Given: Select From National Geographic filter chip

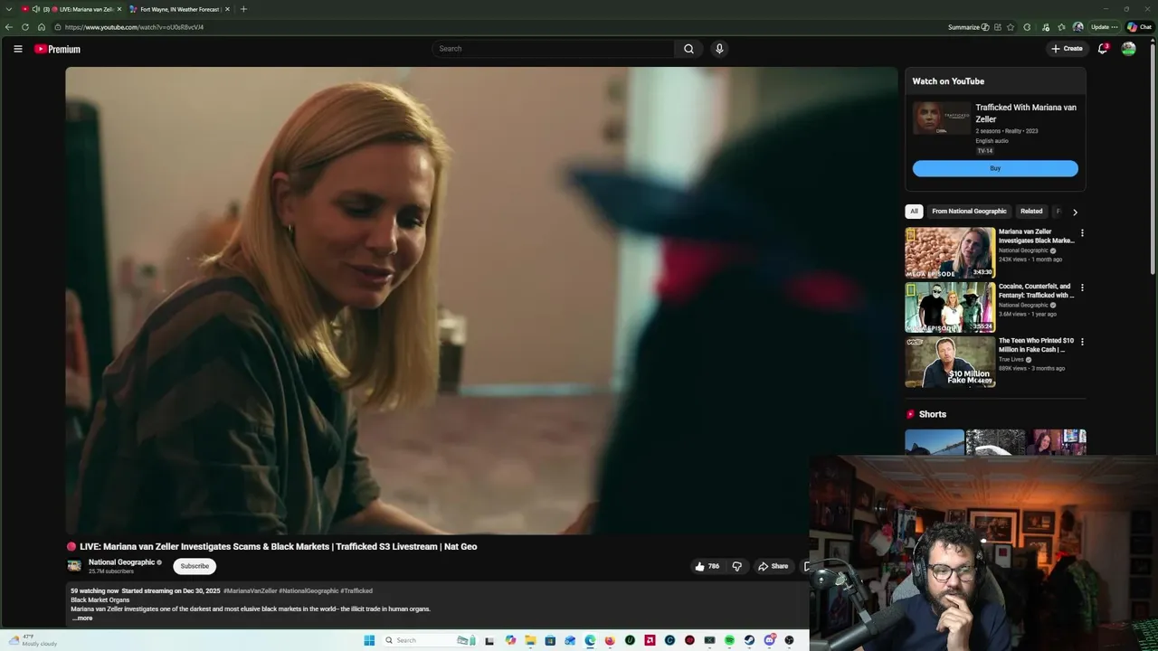Looking at the screenshot, I should click(x=969, y=212).
